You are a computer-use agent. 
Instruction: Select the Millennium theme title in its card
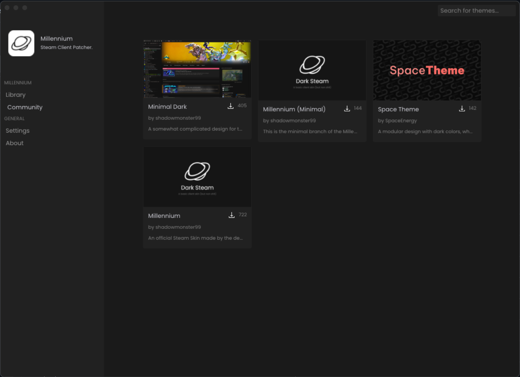pyautogui.click(x=164, y=216)
